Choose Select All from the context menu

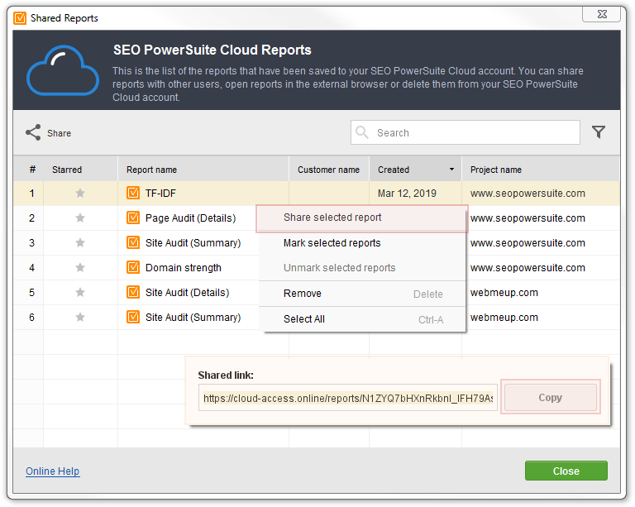click(361, 319)
